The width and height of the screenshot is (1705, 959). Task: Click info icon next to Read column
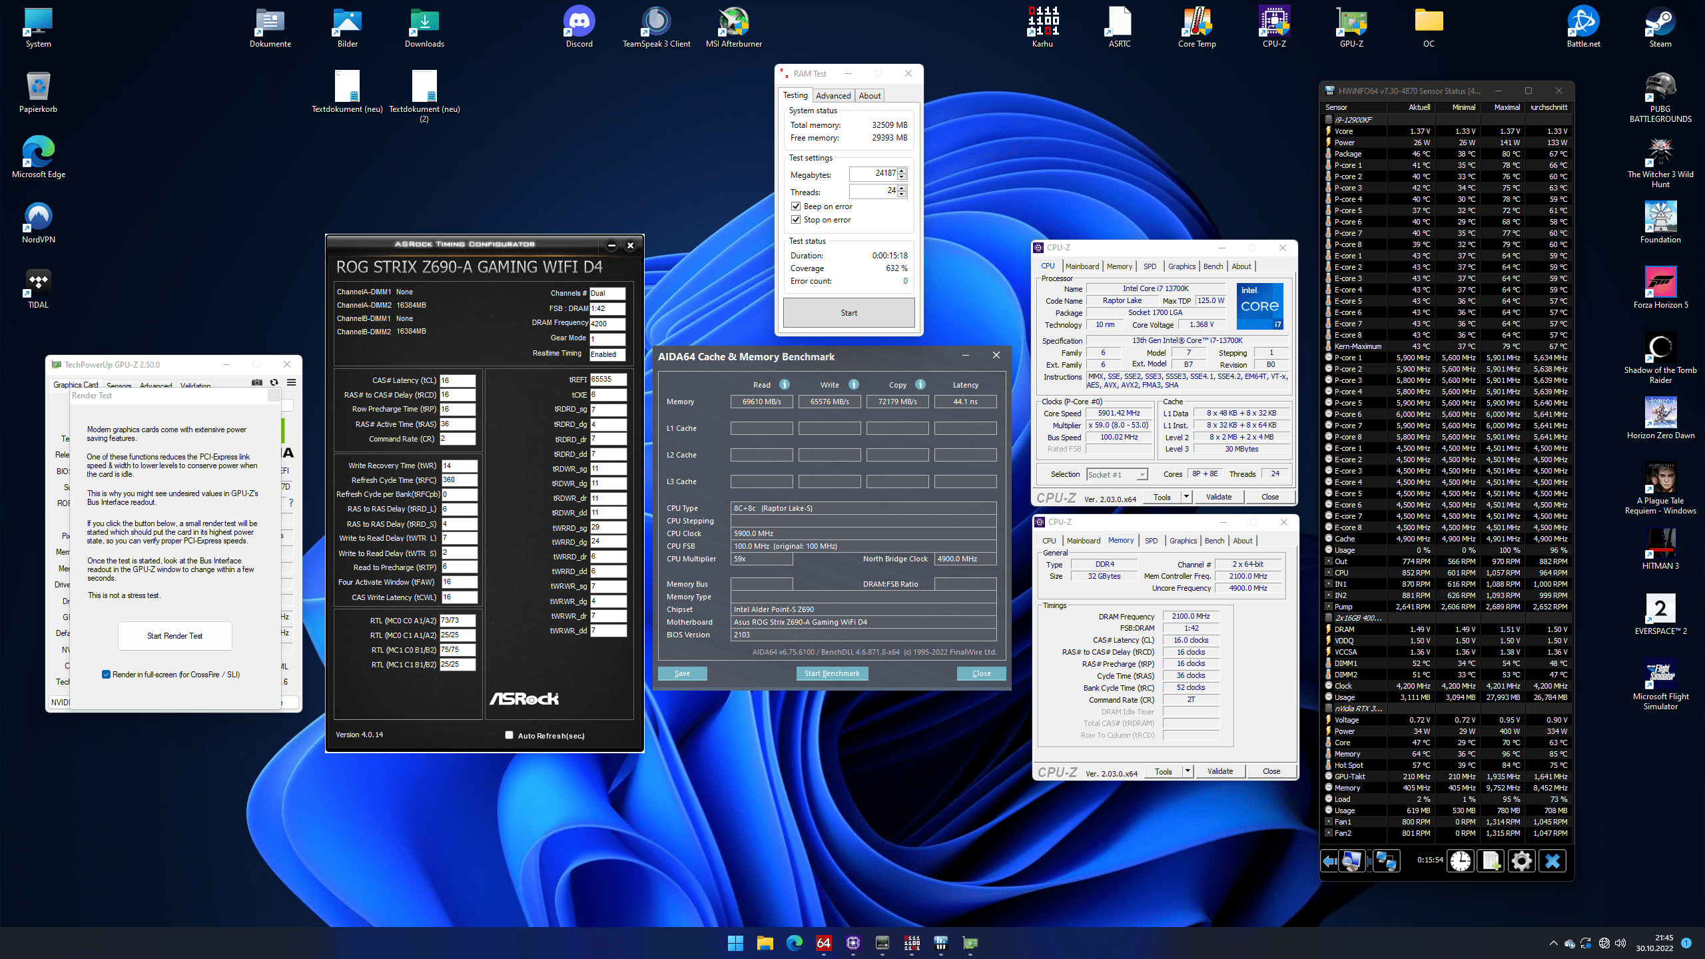(785, 384)
